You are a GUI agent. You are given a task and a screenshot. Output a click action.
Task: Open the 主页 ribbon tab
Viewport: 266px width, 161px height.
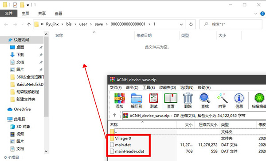[25, 14]
